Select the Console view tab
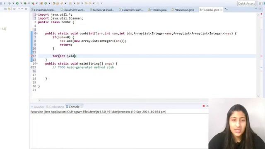265x149 pixels. tap(73, 107)
